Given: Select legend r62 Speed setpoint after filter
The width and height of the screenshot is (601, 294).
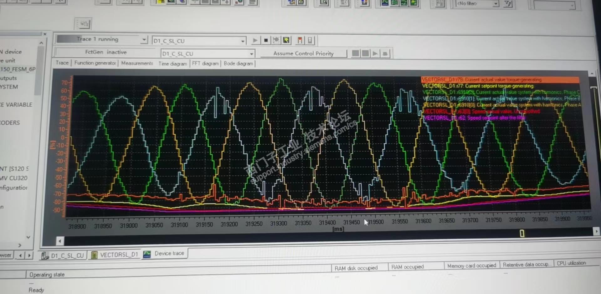Looking at the screenshot, I should pyautogui.click(x=474, y=118).
